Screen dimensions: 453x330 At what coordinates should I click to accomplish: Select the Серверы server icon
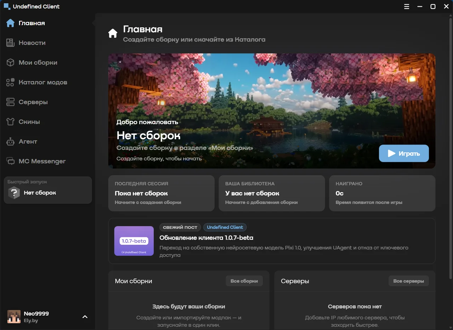[10, 102]
